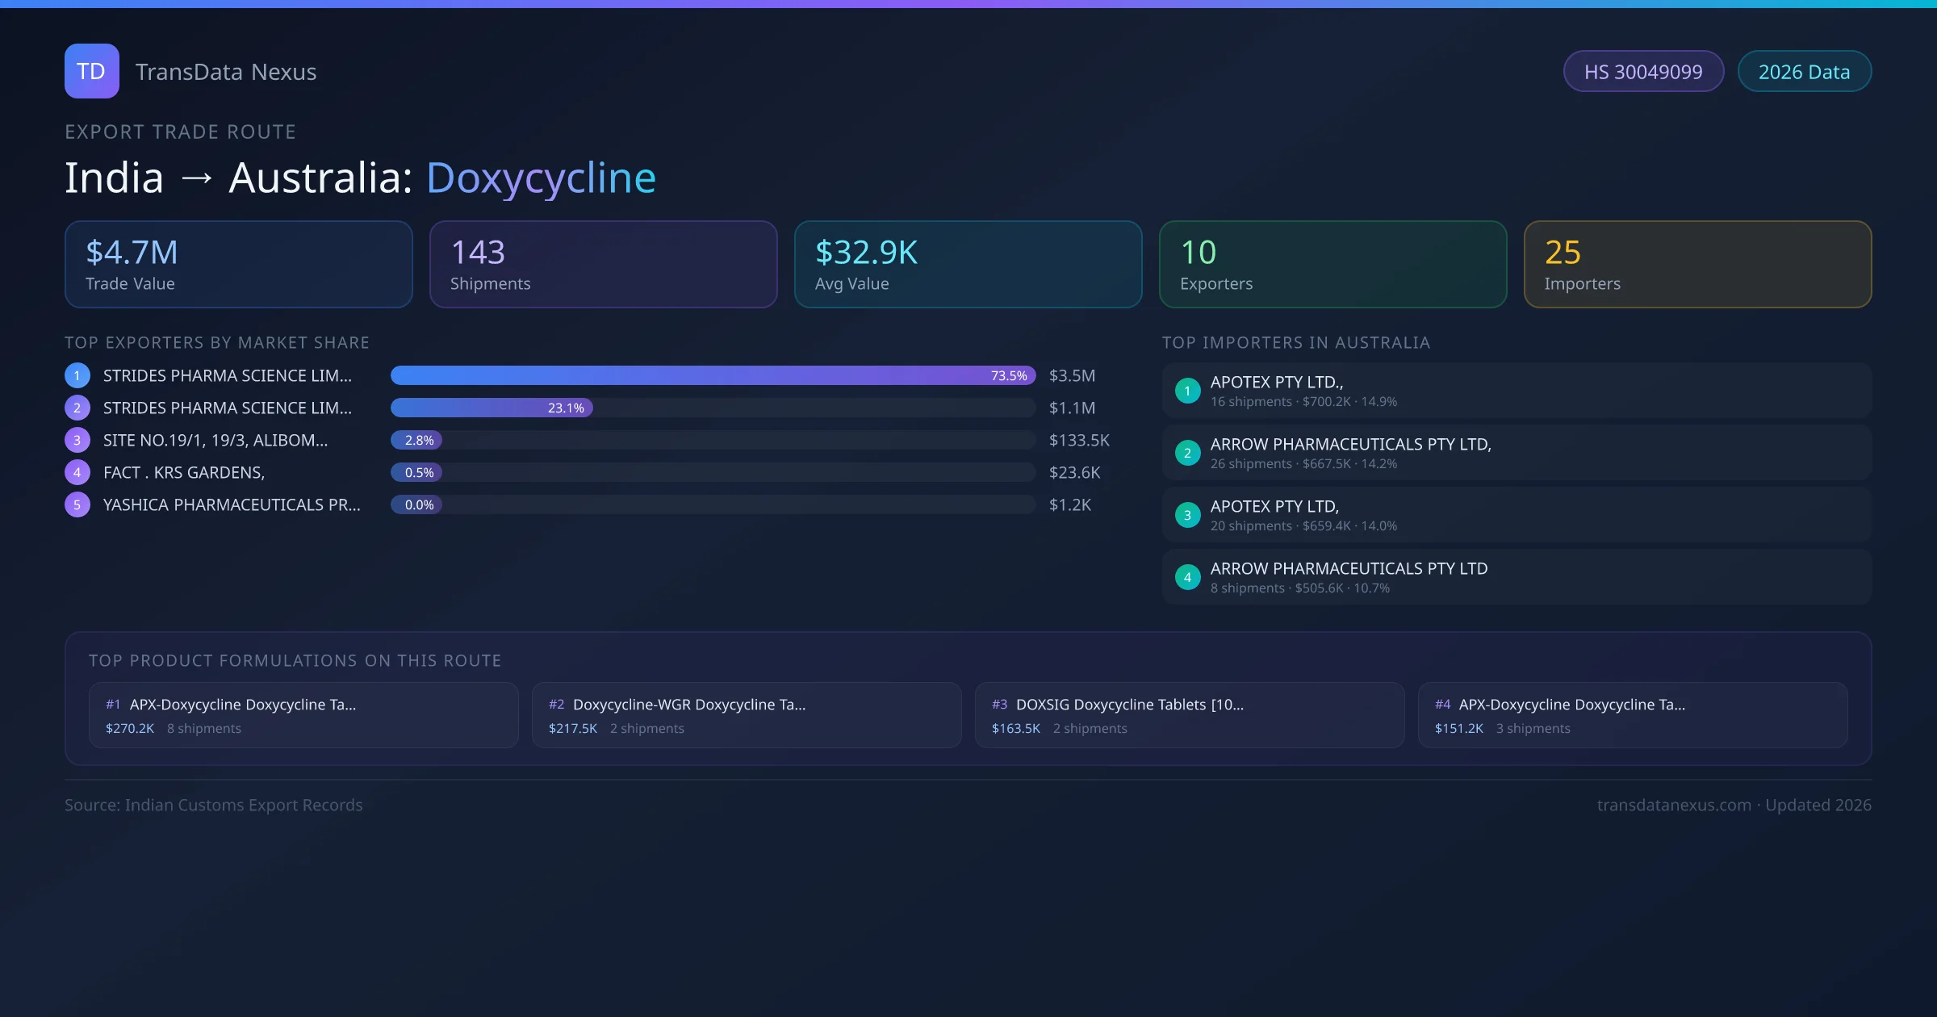Open Source: Indian Customs Export Records

(x=214, y=805)
